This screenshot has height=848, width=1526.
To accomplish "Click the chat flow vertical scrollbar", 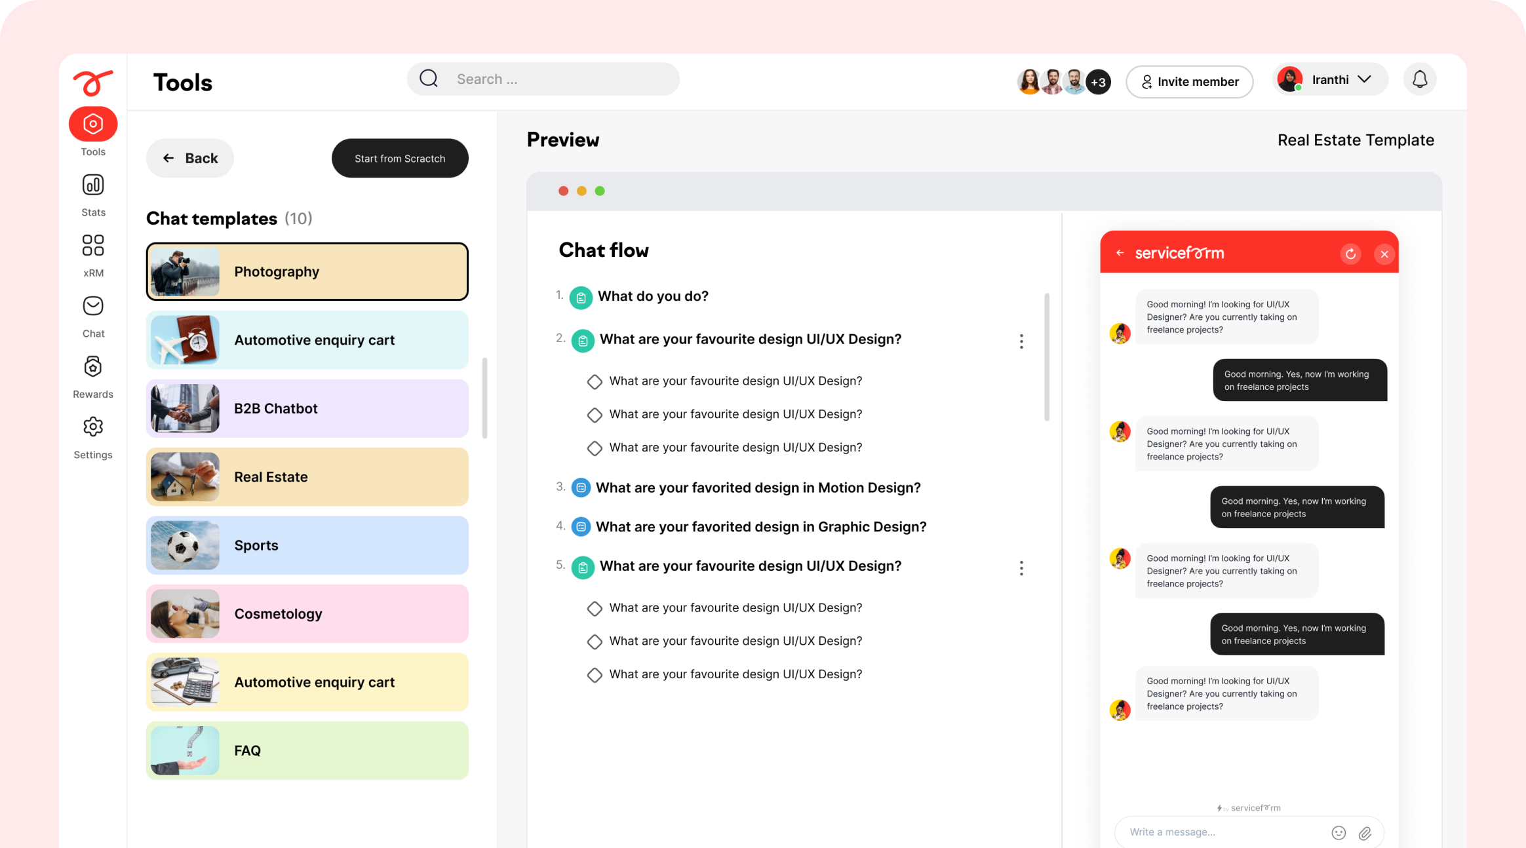I will (1047, 357).
